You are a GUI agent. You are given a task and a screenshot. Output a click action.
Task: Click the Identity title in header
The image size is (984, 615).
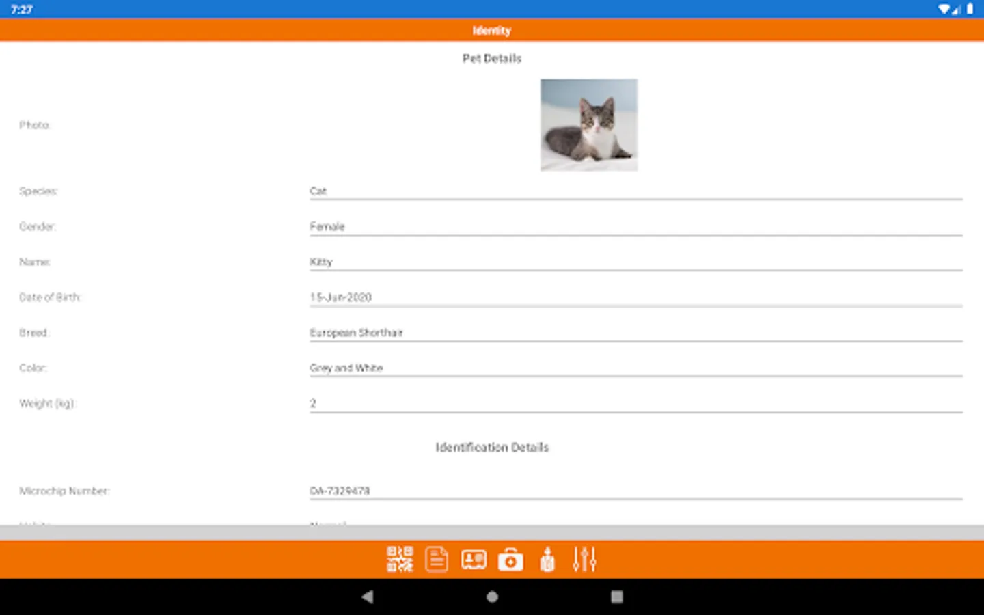point(492,30)
